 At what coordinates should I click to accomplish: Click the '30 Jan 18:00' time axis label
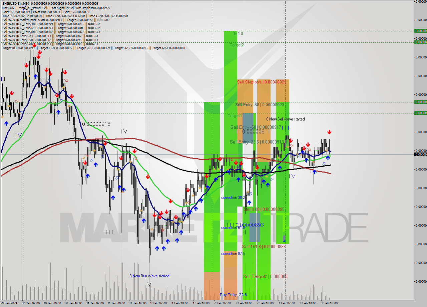[x=73, y=303]
